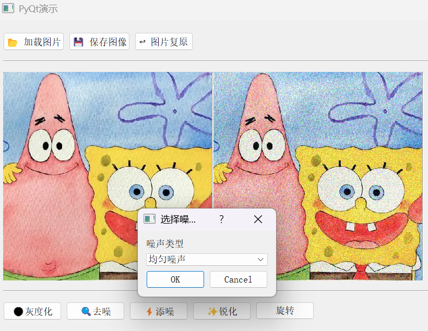
Task: Click the black circle icon on 灰度化
Action: pyautogui.click(x=18, y=311)
